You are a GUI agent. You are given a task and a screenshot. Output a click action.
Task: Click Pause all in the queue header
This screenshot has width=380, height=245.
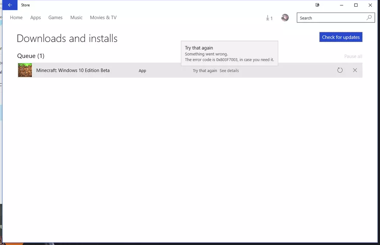[353, 56]
